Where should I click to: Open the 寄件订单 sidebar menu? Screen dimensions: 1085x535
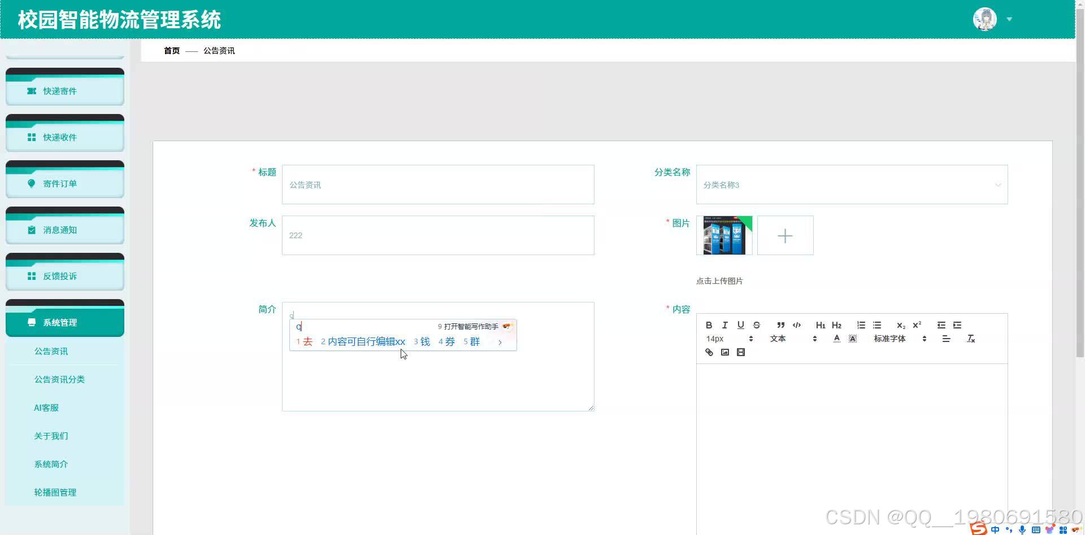coord(65,183)
